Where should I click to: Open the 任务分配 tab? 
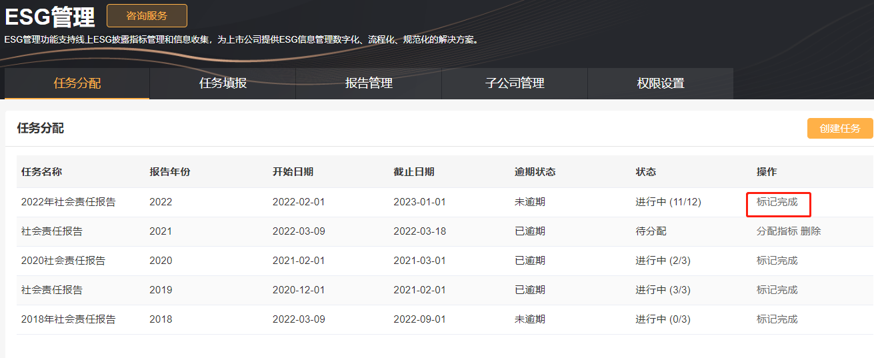tap(77, 83)
